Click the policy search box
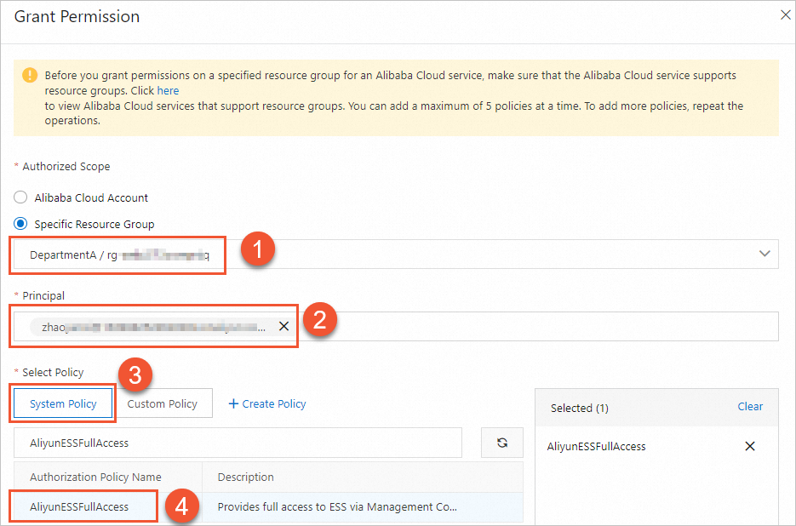The image size is (796, 526). tap(238, 443)
